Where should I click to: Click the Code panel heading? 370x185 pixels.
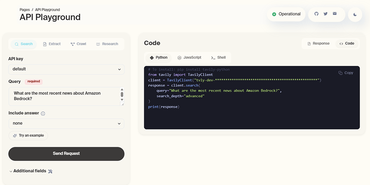[x=152, y=43]
